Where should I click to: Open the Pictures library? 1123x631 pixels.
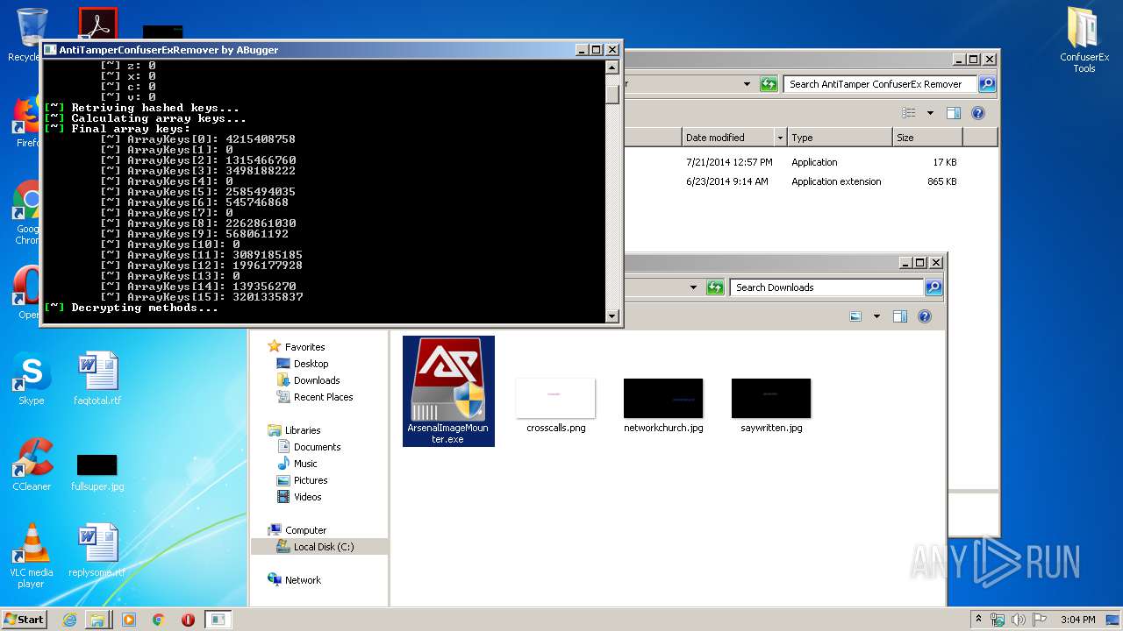311,480
